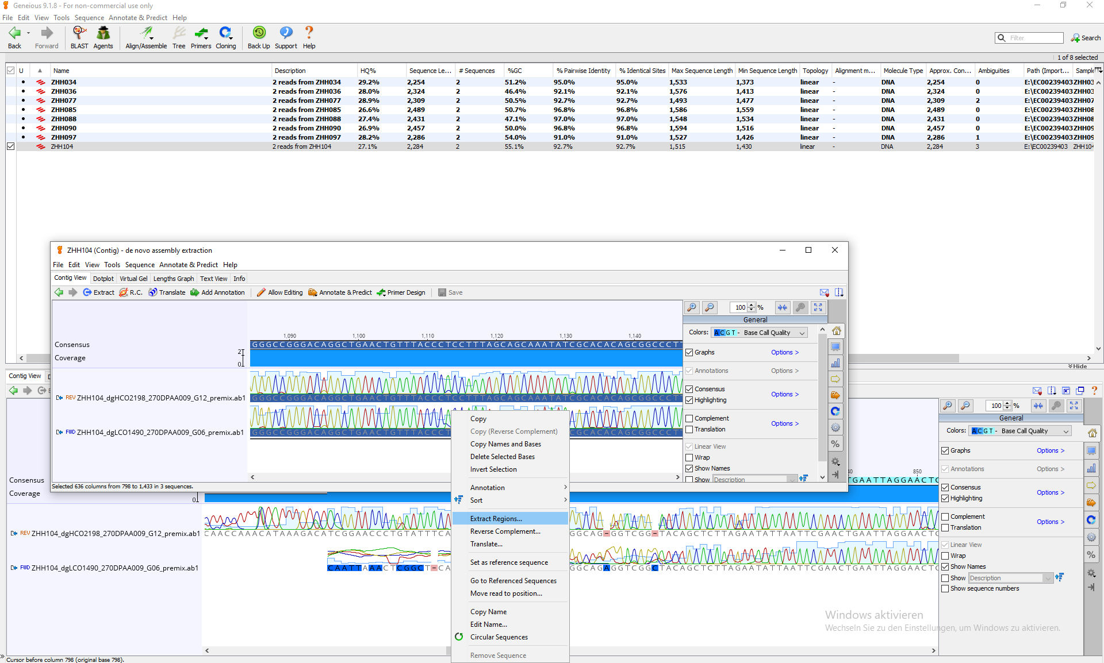
Task: Click Add Annotation in contig window
Action: pos(218,292)
